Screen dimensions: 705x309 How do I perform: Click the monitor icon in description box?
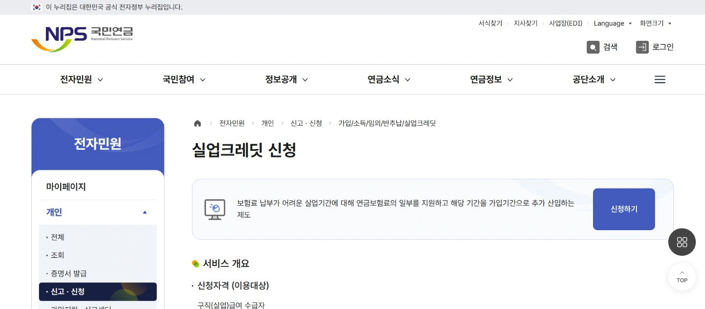(214, 210)
